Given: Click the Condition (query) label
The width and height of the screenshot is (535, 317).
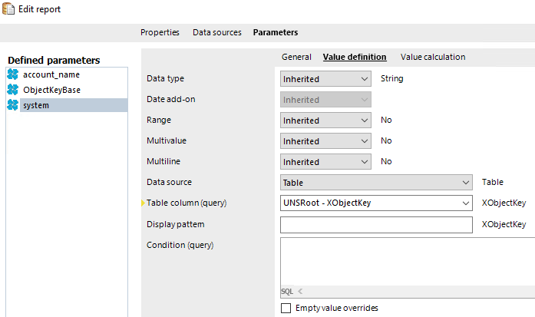Looking at the screenshot, I should [x=180, y=245].
